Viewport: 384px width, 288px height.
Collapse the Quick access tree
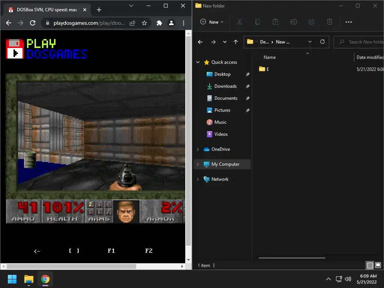pyautogui.click(x=198, y=62)
